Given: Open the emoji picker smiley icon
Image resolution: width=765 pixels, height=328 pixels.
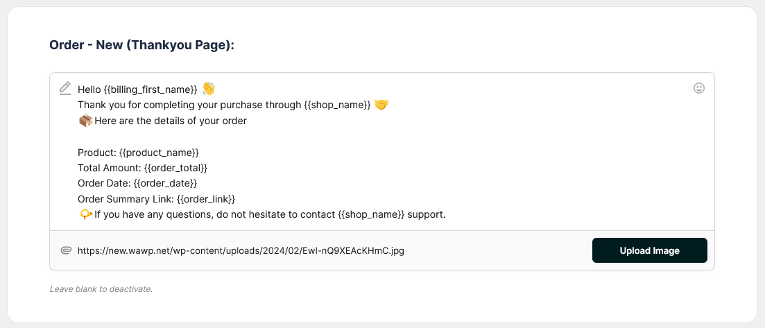Looking at the screenshot, I should (699, 88).
